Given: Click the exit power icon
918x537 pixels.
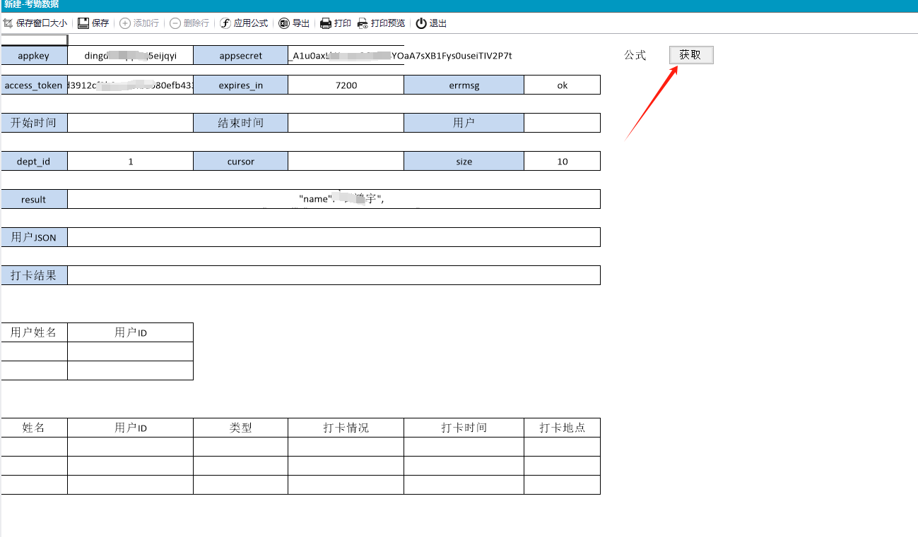Looking at the screenshot, I should tap(421, 23).
